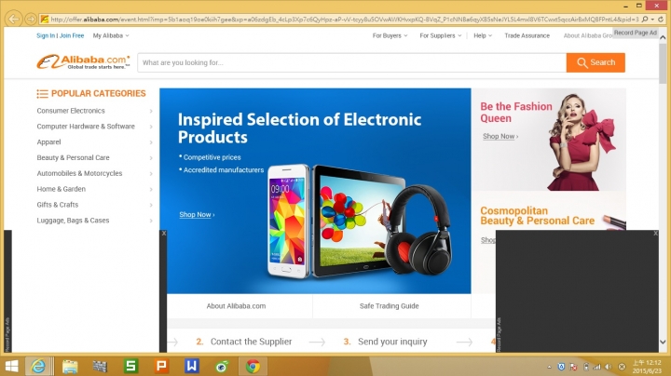Open Safe Trading Guide tab
The image size is (671, 376).
pyautogui.click(x=389, y=306)
